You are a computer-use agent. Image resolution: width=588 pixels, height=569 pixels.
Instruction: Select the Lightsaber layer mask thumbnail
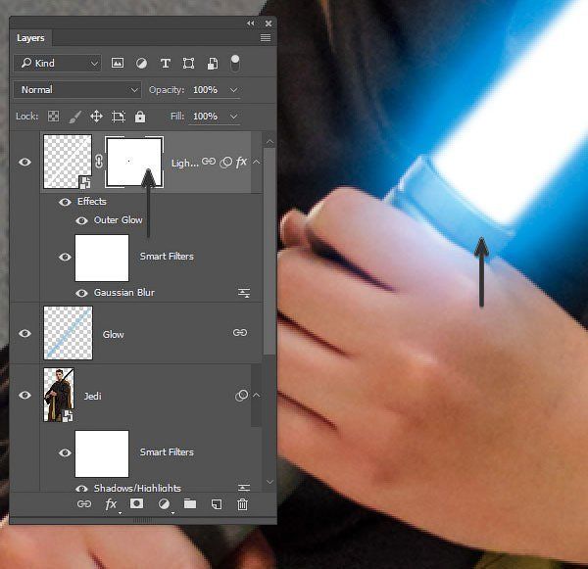pos(134,162)
